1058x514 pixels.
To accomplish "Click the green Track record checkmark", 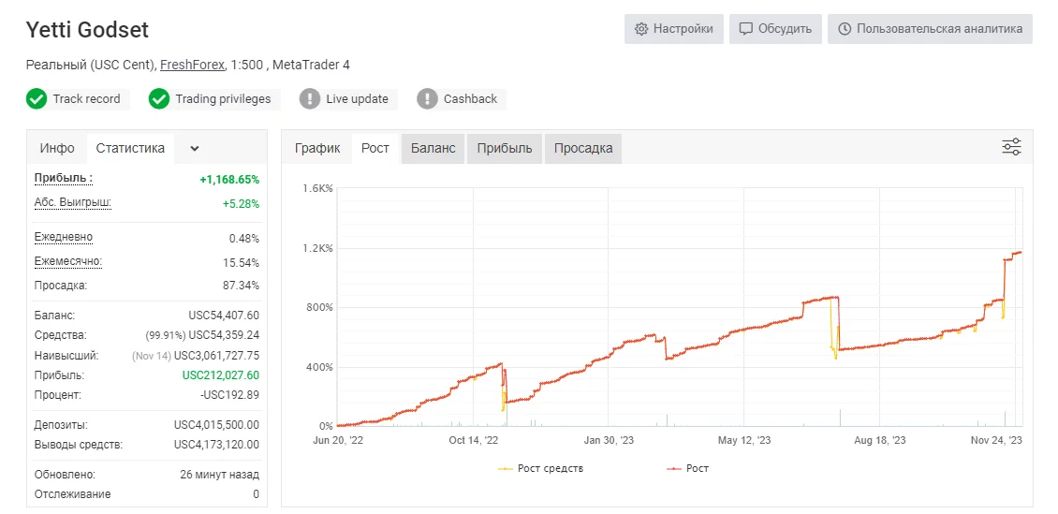I will (x=37, y=99).
